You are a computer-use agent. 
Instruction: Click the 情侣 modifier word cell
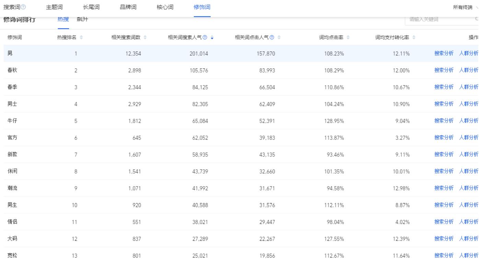12,222
